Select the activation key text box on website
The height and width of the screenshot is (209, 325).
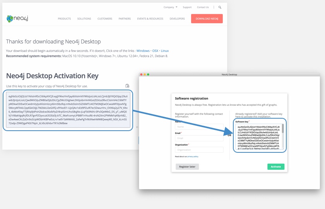coord(68,110)
